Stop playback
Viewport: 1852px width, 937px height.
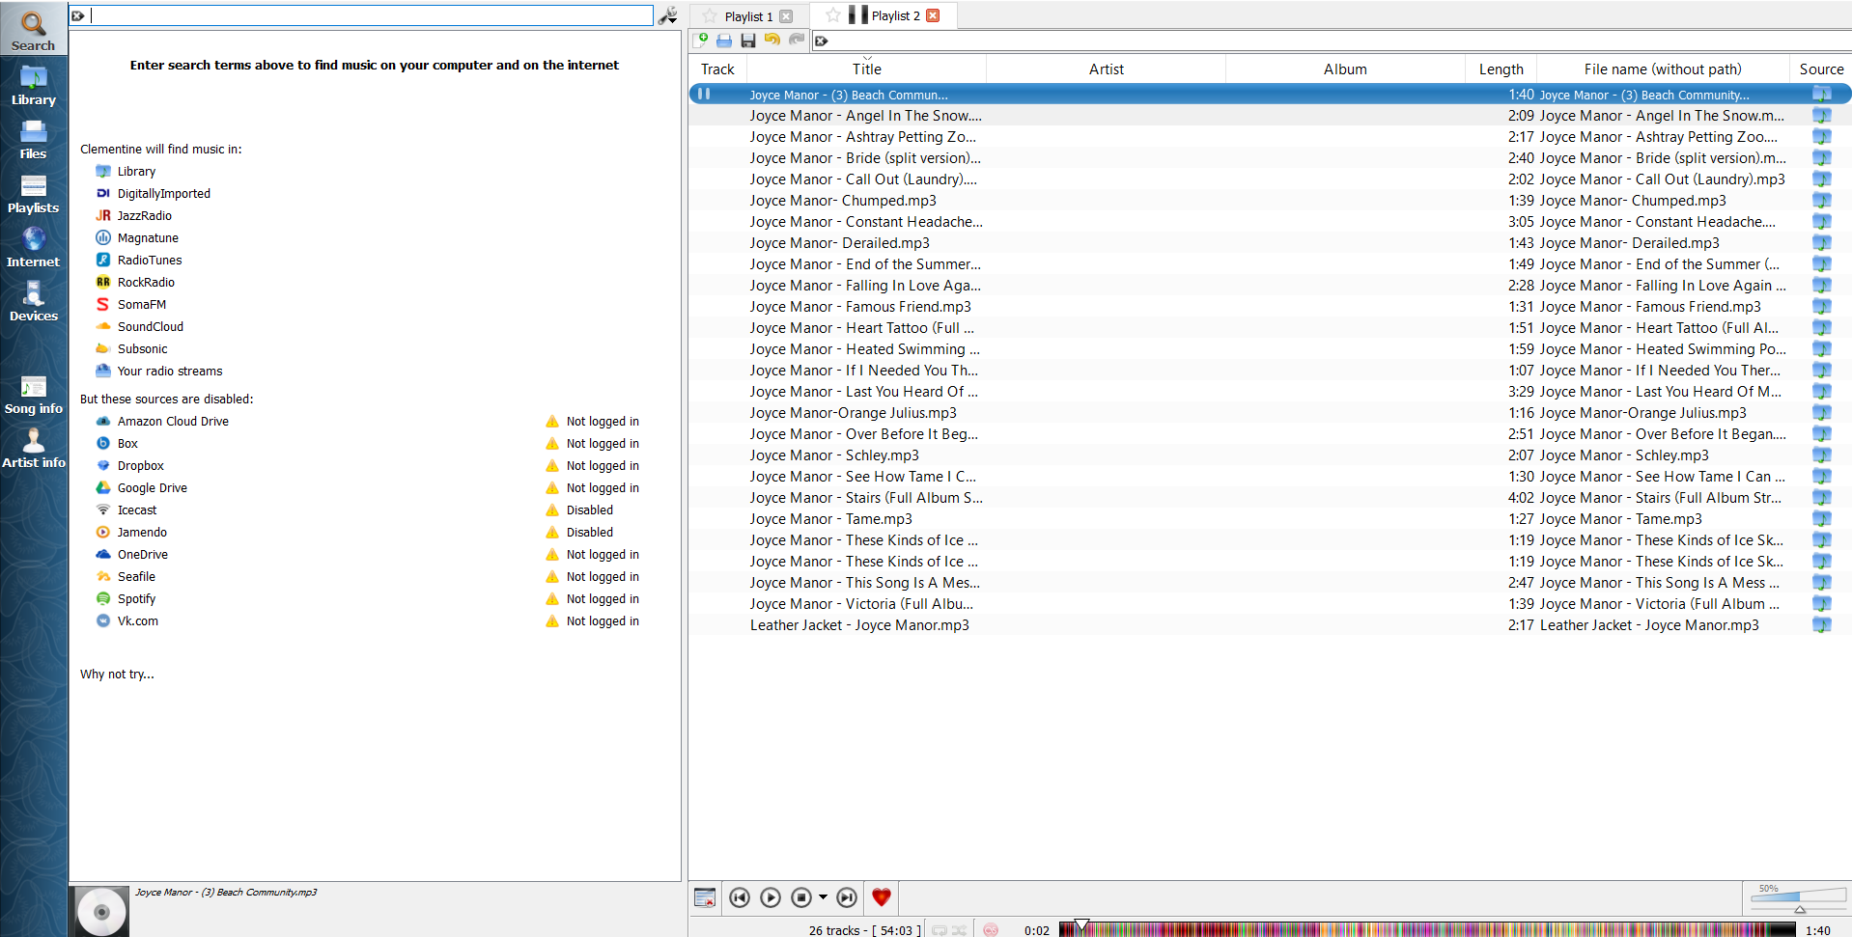click(801, 897)
